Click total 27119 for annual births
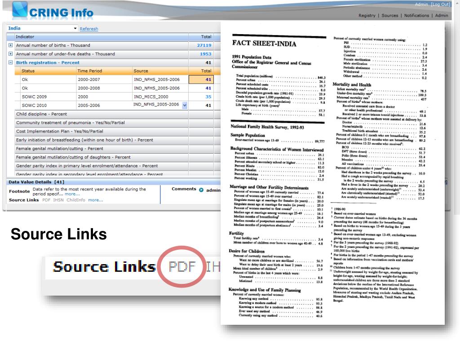This screenshot has height=345, width=460. tap(201, 45)
